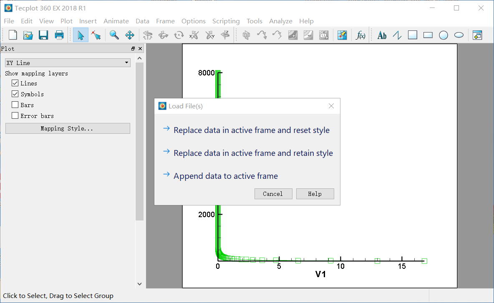The image size is (494, 303).
Task: Click the Plot sidebar vertical scrollbar thumb
Action: (140, 142)
